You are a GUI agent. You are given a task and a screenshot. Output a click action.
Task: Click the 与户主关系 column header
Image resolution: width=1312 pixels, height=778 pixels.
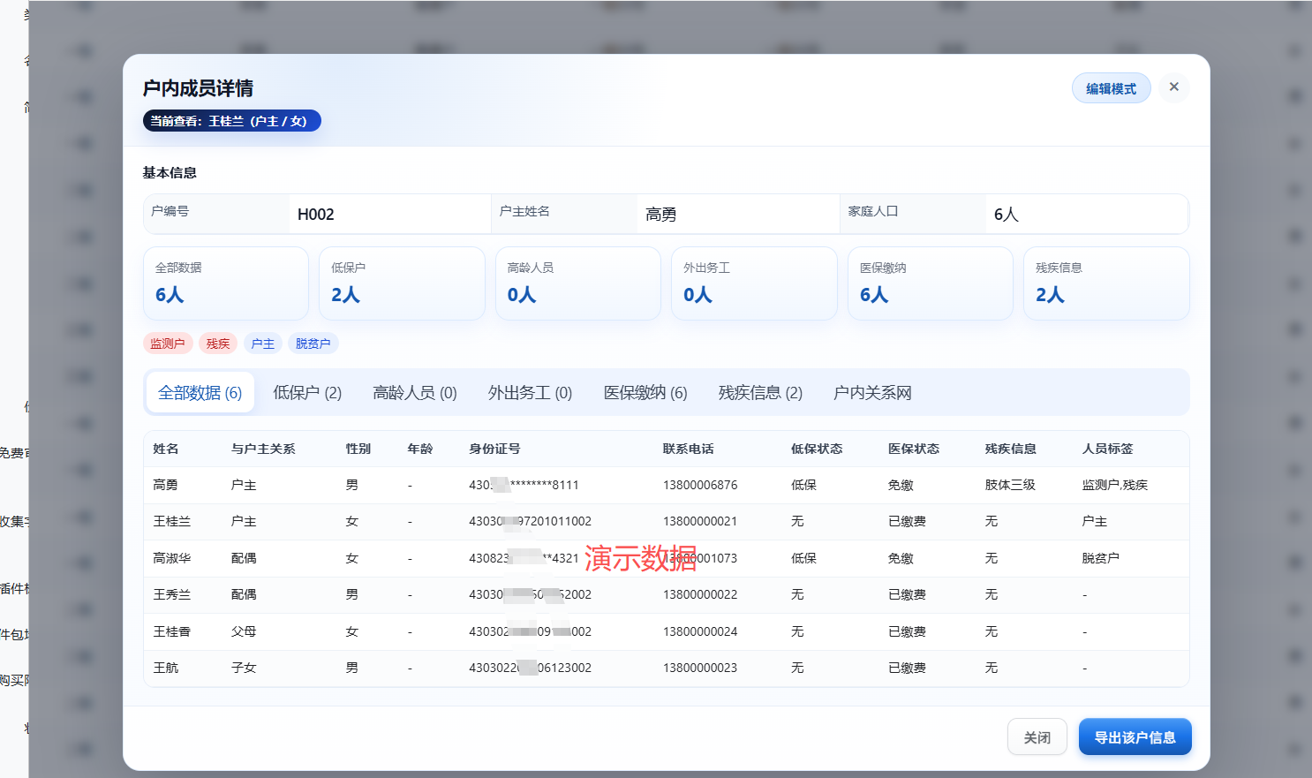click(263, 449)
